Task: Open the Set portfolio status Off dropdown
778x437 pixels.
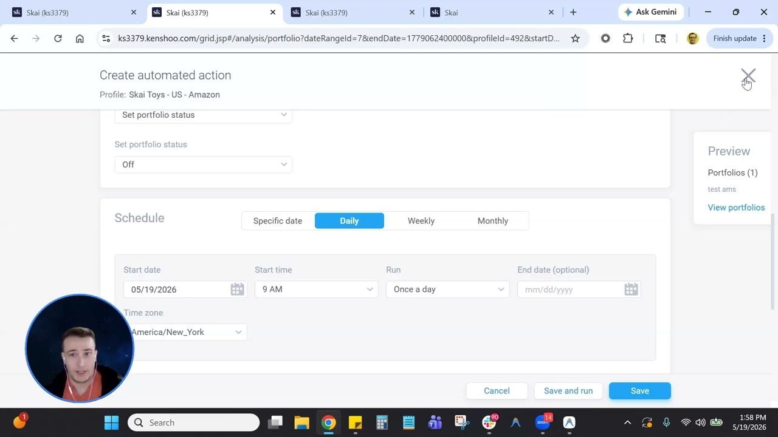Action: pos(203,164)
